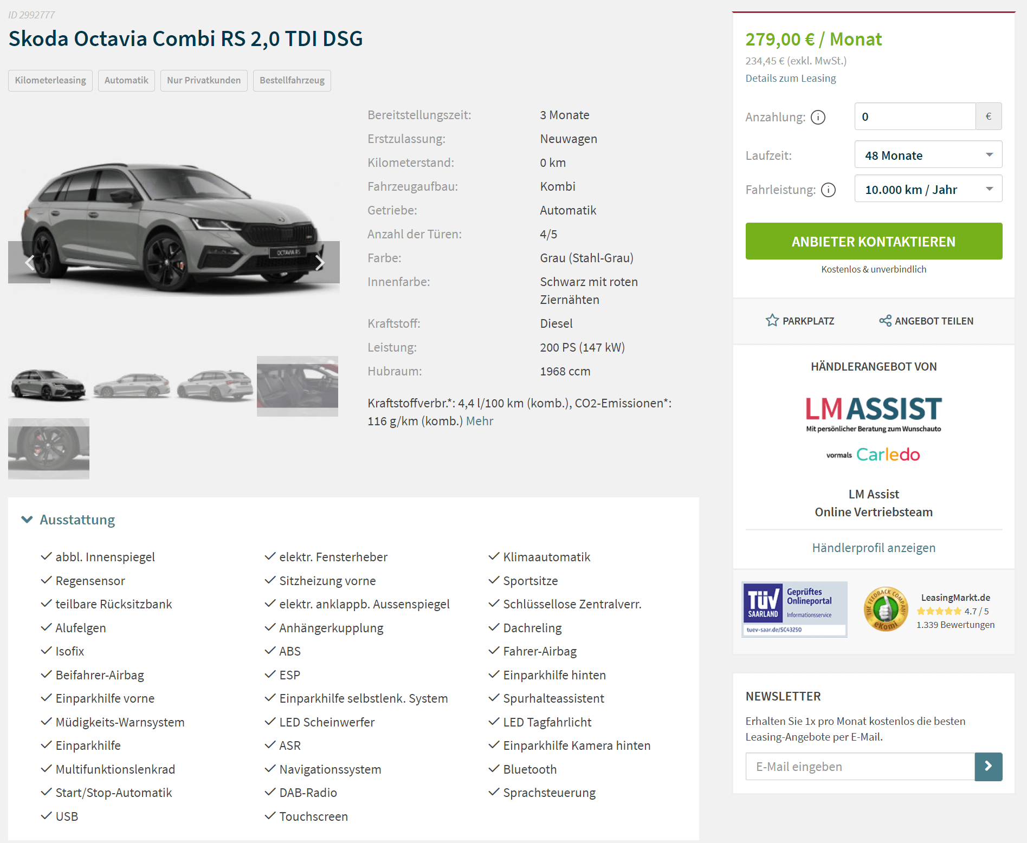Collapse the Ausstattung section chevron
The width and height of the screenshot is (1027, 843).
(x=27, y=520)
